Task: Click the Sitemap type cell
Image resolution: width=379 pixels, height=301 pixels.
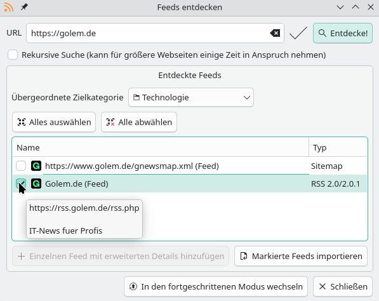Action: click(326, 166)
